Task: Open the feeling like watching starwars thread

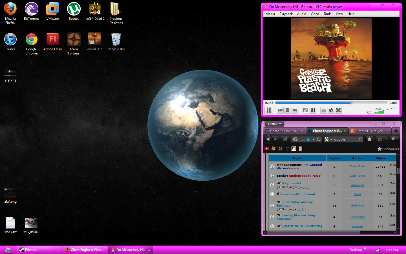Action: 296,217
